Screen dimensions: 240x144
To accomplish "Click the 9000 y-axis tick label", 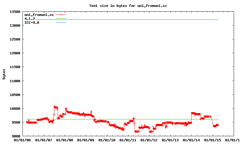I will 16,136.
